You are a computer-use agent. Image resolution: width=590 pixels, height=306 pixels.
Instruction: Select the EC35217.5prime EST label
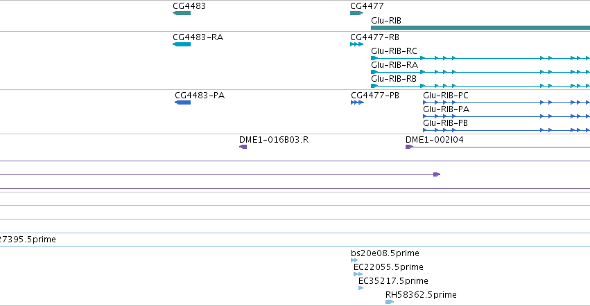point(393,281)
